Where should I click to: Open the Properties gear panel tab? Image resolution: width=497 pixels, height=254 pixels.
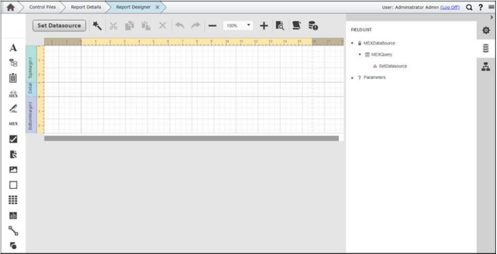tap(485, 30)
